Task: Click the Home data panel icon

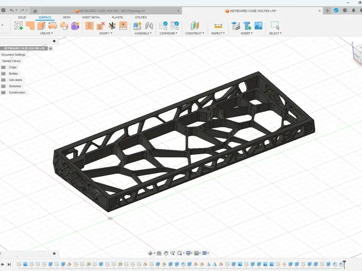Action: pyautogui.click(x=35, y=11)
